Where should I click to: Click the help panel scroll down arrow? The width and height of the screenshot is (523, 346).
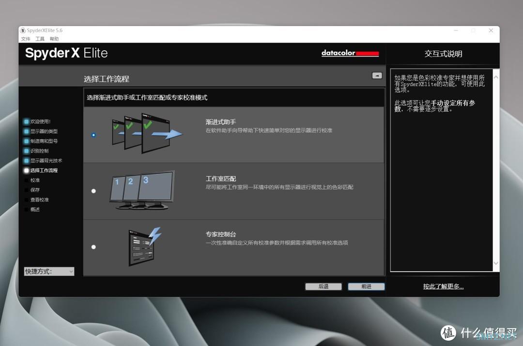[x=496, y=263]
